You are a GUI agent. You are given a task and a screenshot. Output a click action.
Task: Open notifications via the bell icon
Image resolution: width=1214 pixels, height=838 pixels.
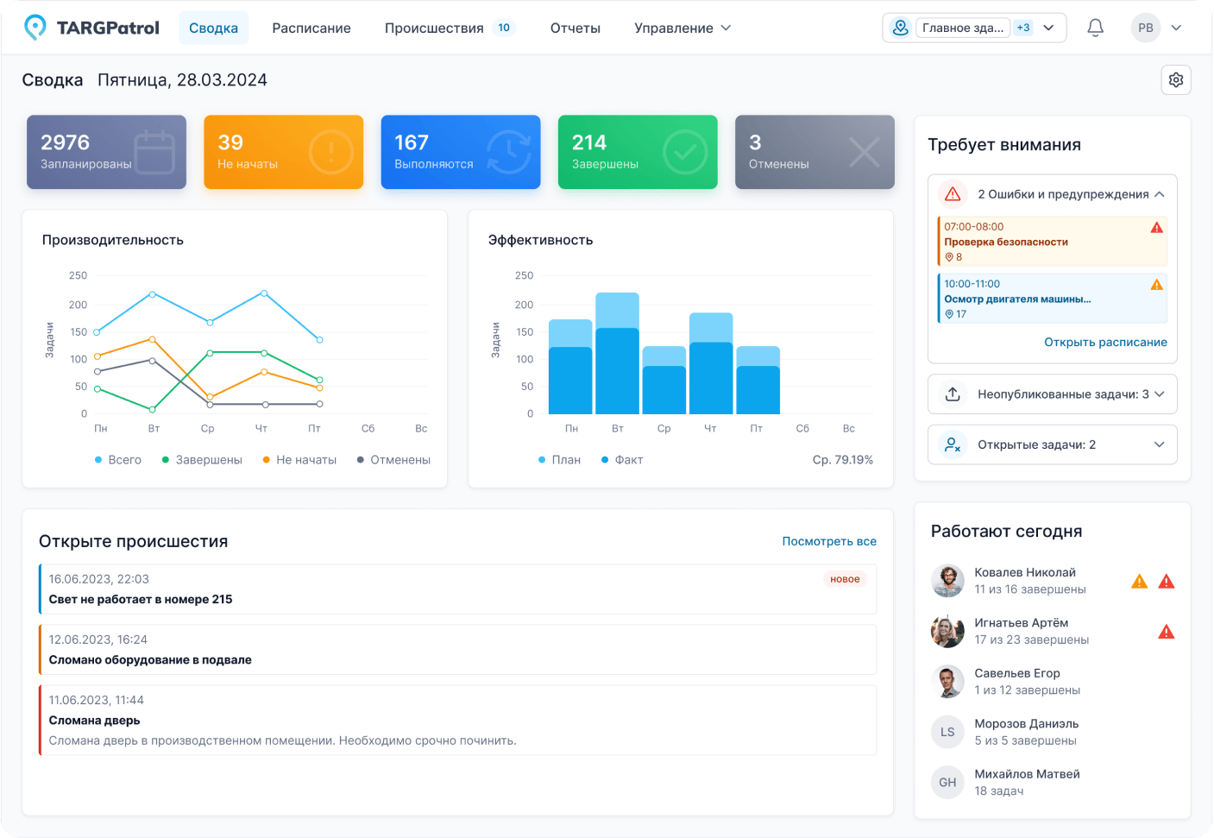[1095, 27]
